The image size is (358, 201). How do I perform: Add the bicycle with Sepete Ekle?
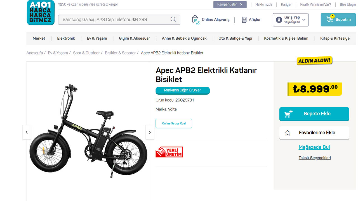click(314, 114)
